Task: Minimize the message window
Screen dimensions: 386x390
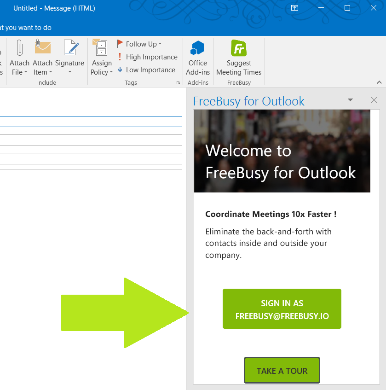Action: pos(321,8)
